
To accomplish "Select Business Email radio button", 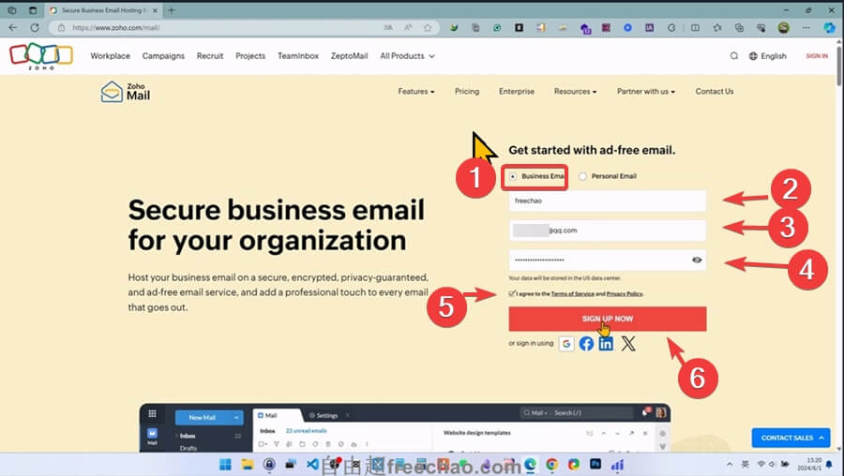I will point(513,176).
